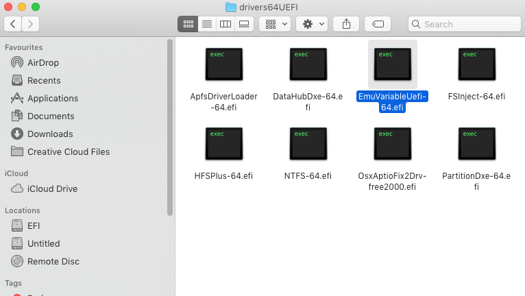Click the DataHubDxe-64.efi file name

(308, 102)
